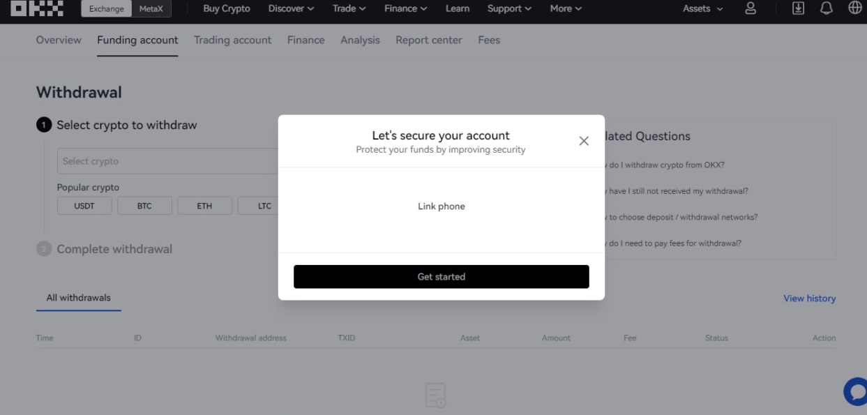Switch to the Exchange mode
Image resolution: width=867 pixels, height=415 pixels.
pyautogui.click(x=105, y=9)
